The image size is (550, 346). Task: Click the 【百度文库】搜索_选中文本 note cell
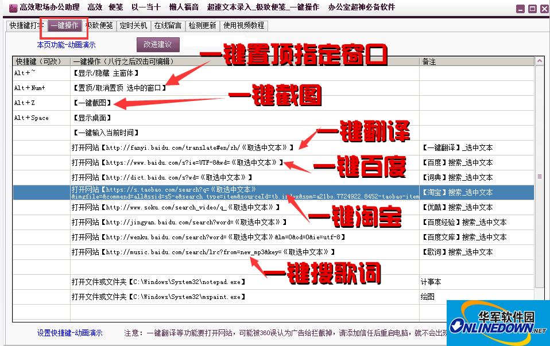click(477, 237)
